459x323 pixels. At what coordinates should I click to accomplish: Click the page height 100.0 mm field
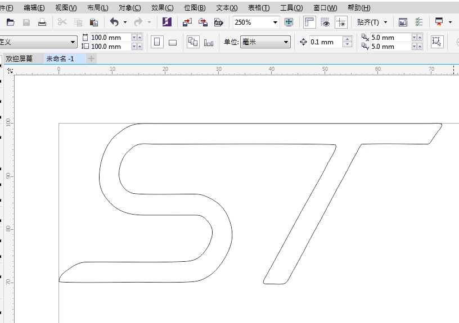[x=110, y=46]
